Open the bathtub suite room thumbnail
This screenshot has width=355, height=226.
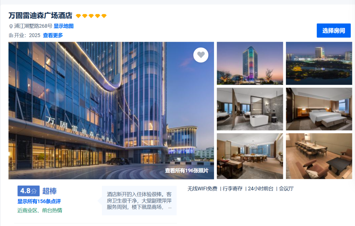250,109
